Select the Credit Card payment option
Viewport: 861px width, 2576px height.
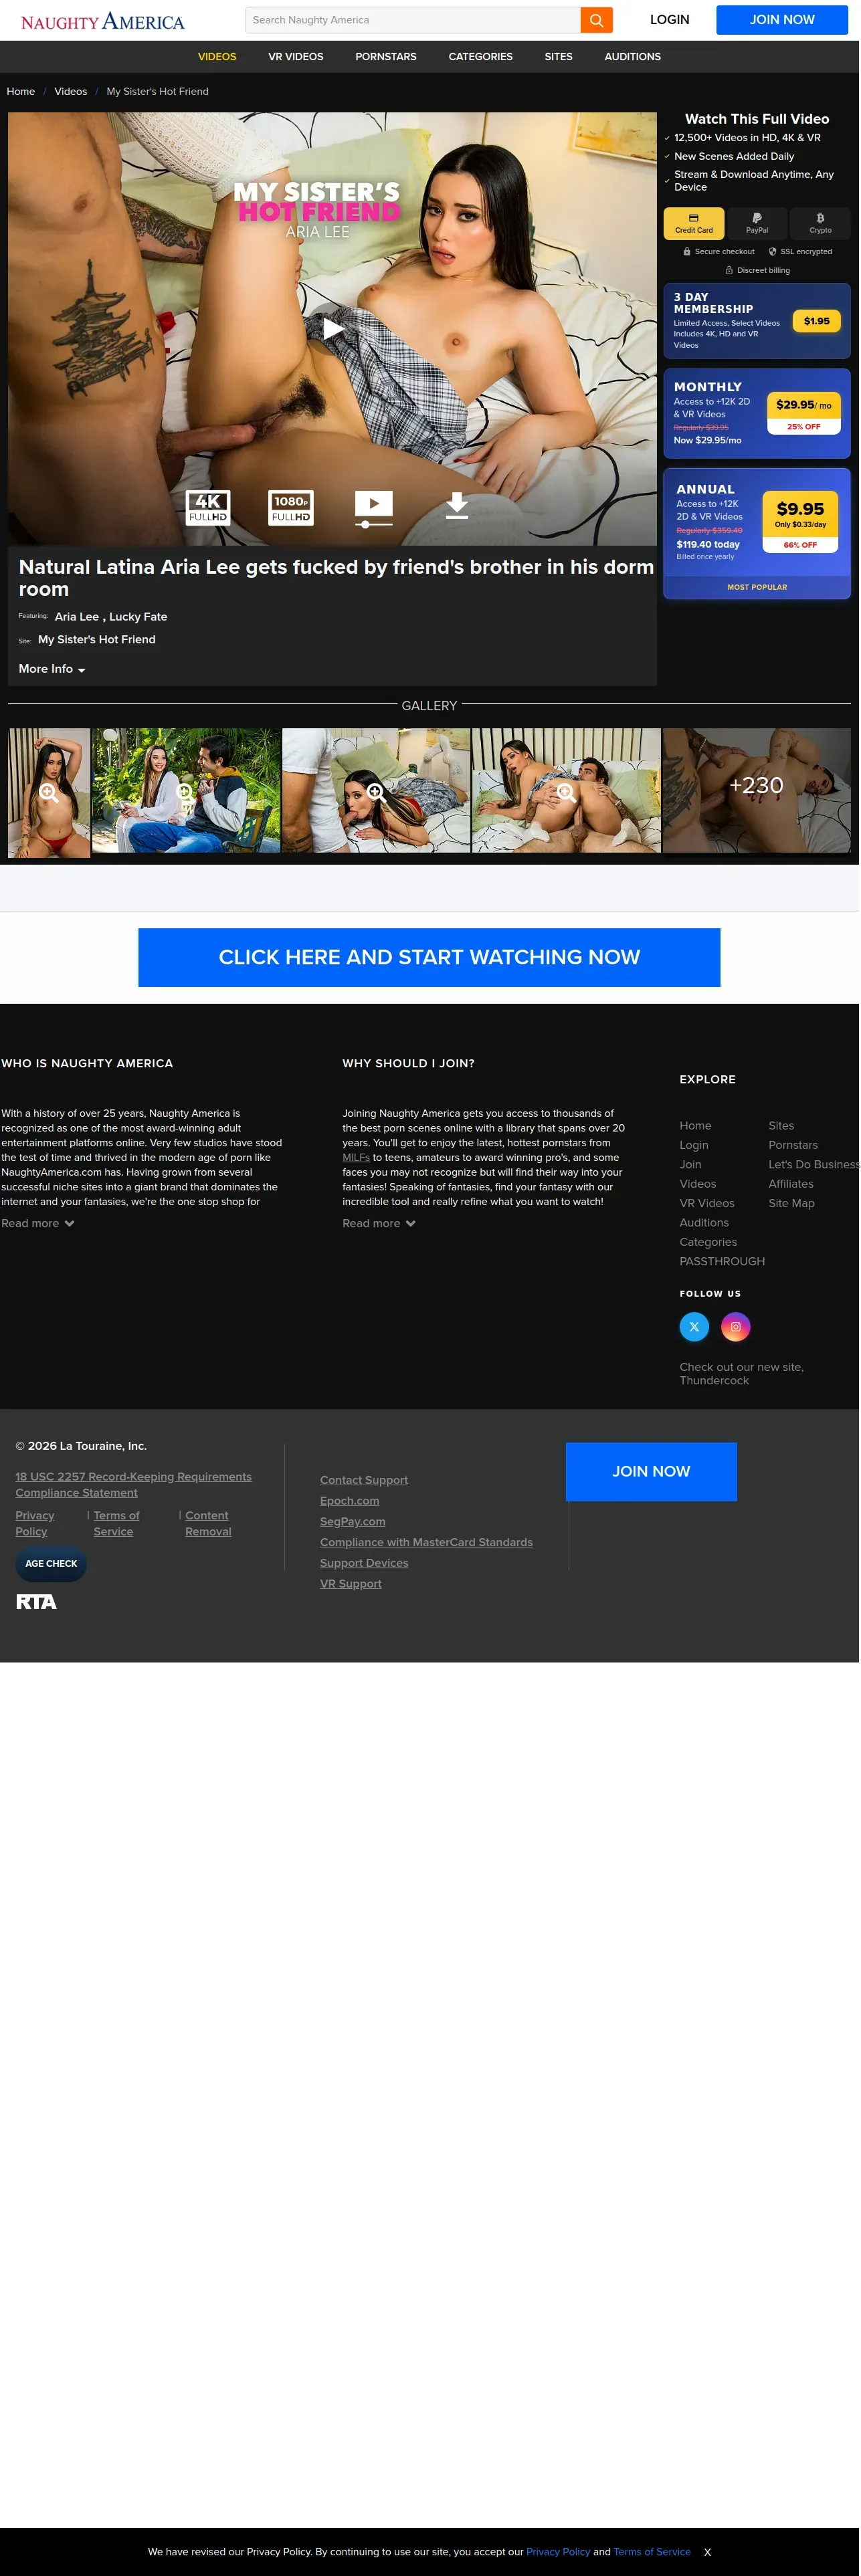pos(695,224)
